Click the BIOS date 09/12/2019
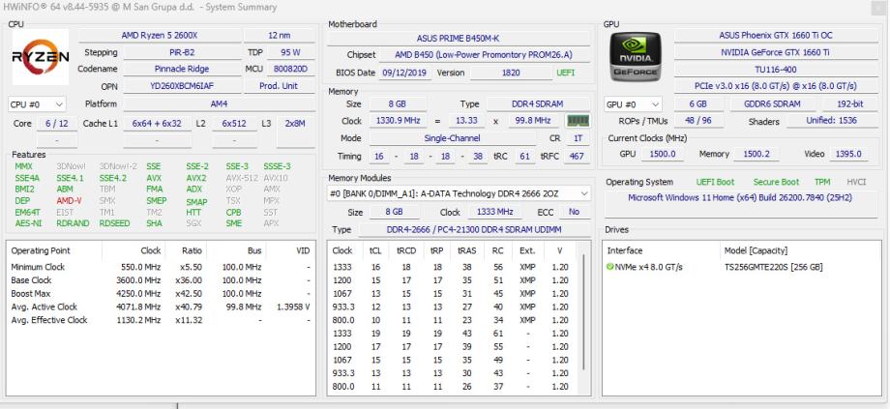The height and width of the screenshot is (409, 890). 405,73
